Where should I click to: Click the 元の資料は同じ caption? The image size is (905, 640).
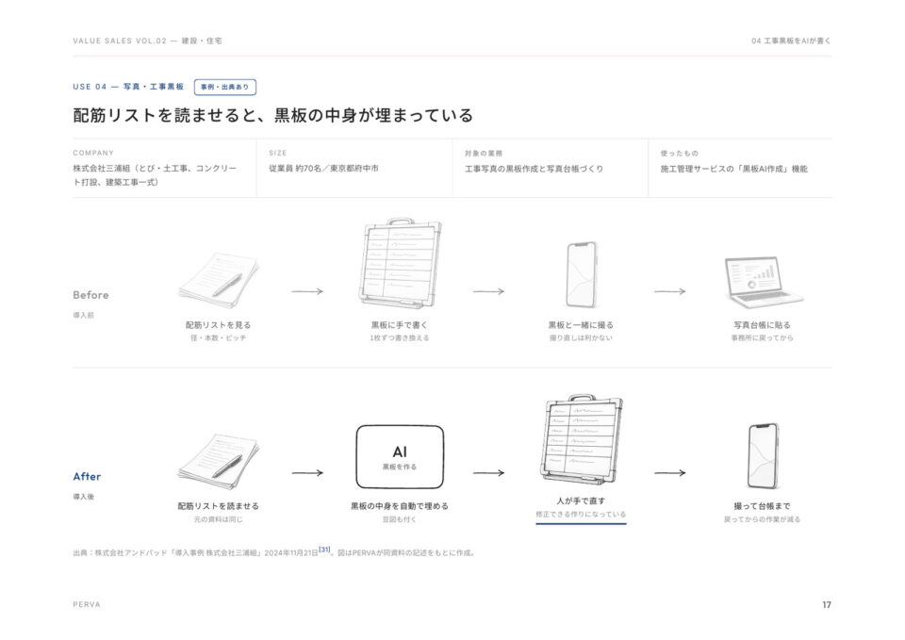pos(218,519)
